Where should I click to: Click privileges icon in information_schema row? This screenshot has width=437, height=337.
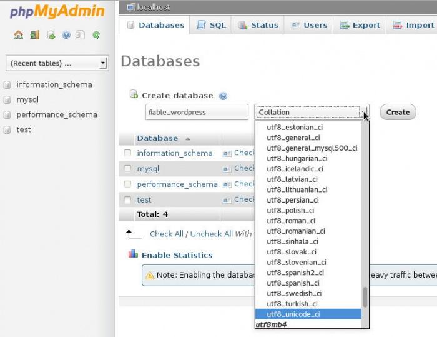point(227,153)
